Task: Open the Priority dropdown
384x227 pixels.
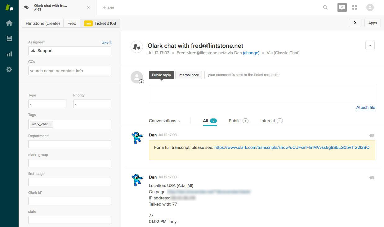Action: [x=92, y=104]
